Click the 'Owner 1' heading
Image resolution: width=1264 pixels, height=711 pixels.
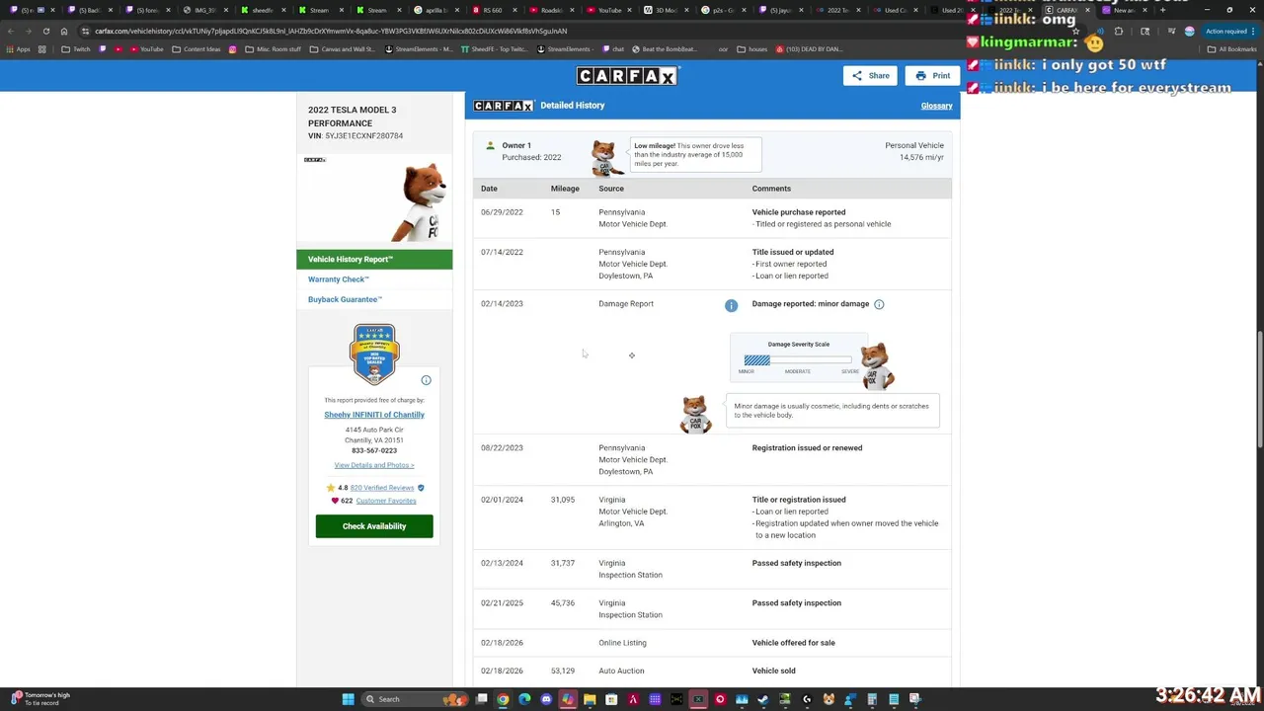(x=516, y=146)
